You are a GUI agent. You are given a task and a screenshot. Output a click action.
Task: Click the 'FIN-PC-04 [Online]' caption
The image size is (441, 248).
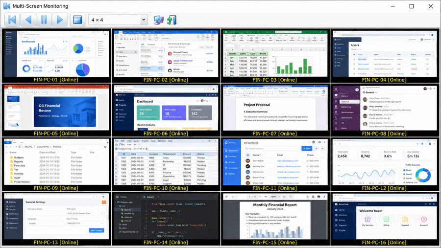[x=384, y=80]
